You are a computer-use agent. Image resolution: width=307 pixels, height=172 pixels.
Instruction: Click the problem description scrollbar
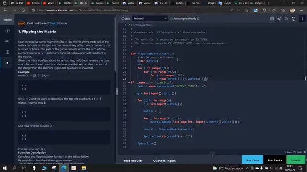[115, 45]
